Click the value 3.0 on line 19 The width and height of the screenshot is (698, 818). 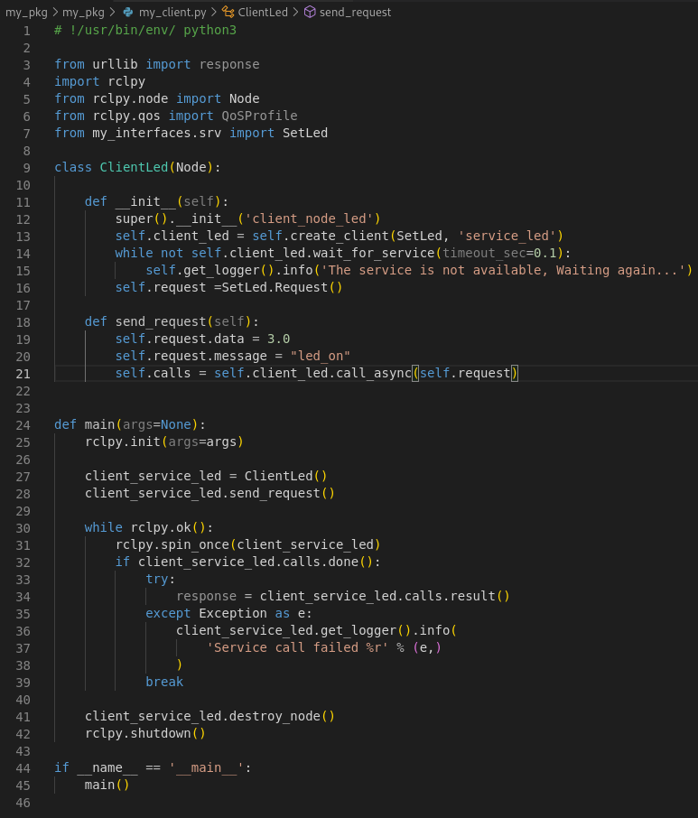(279, 339)
